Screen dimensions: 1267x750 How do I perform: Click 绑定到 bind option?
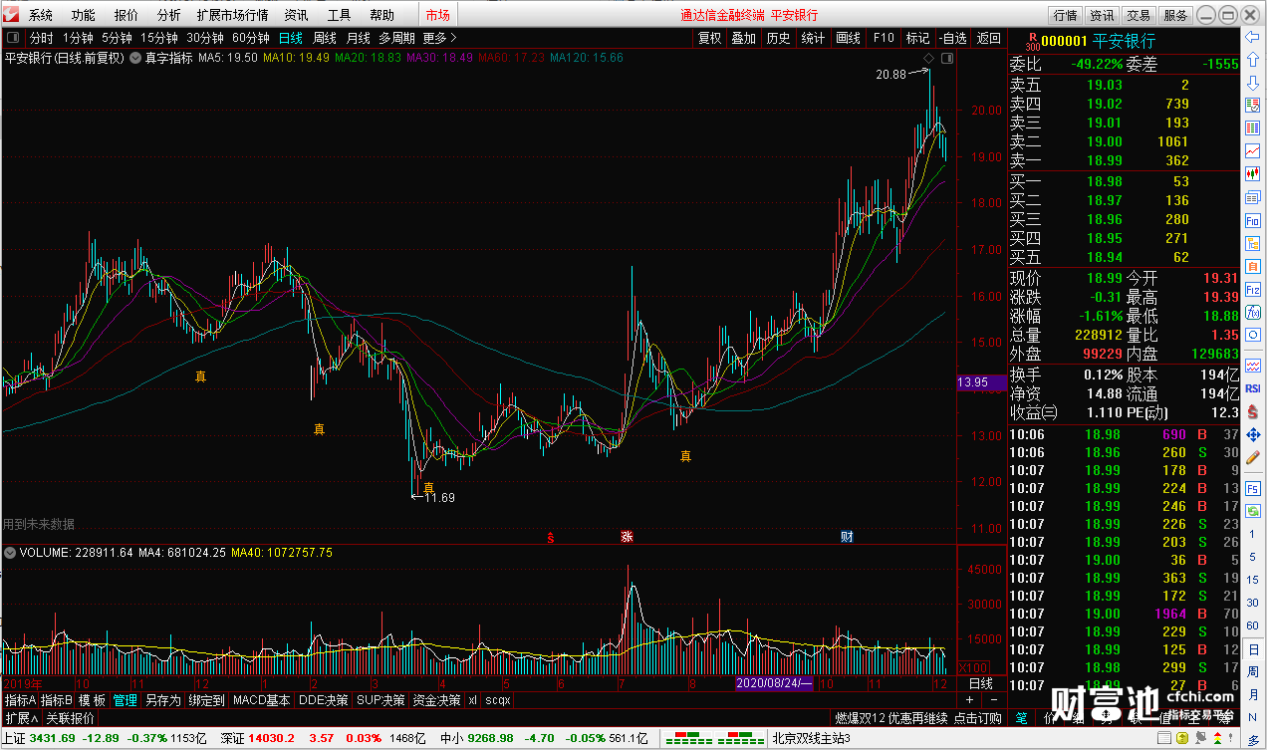pyautogui.click(x=206, y=700)
